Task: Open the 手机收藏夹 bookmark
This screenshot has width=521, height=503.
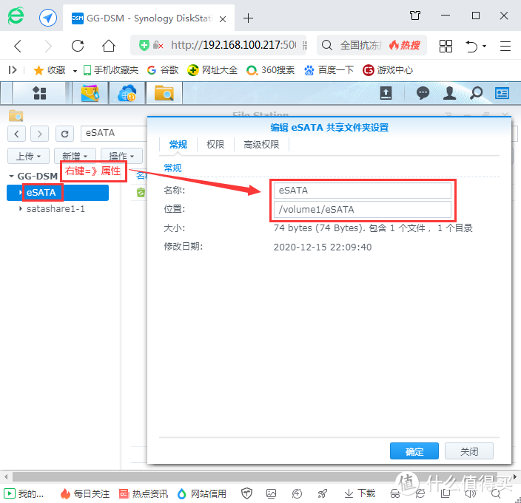Action: 111,70
